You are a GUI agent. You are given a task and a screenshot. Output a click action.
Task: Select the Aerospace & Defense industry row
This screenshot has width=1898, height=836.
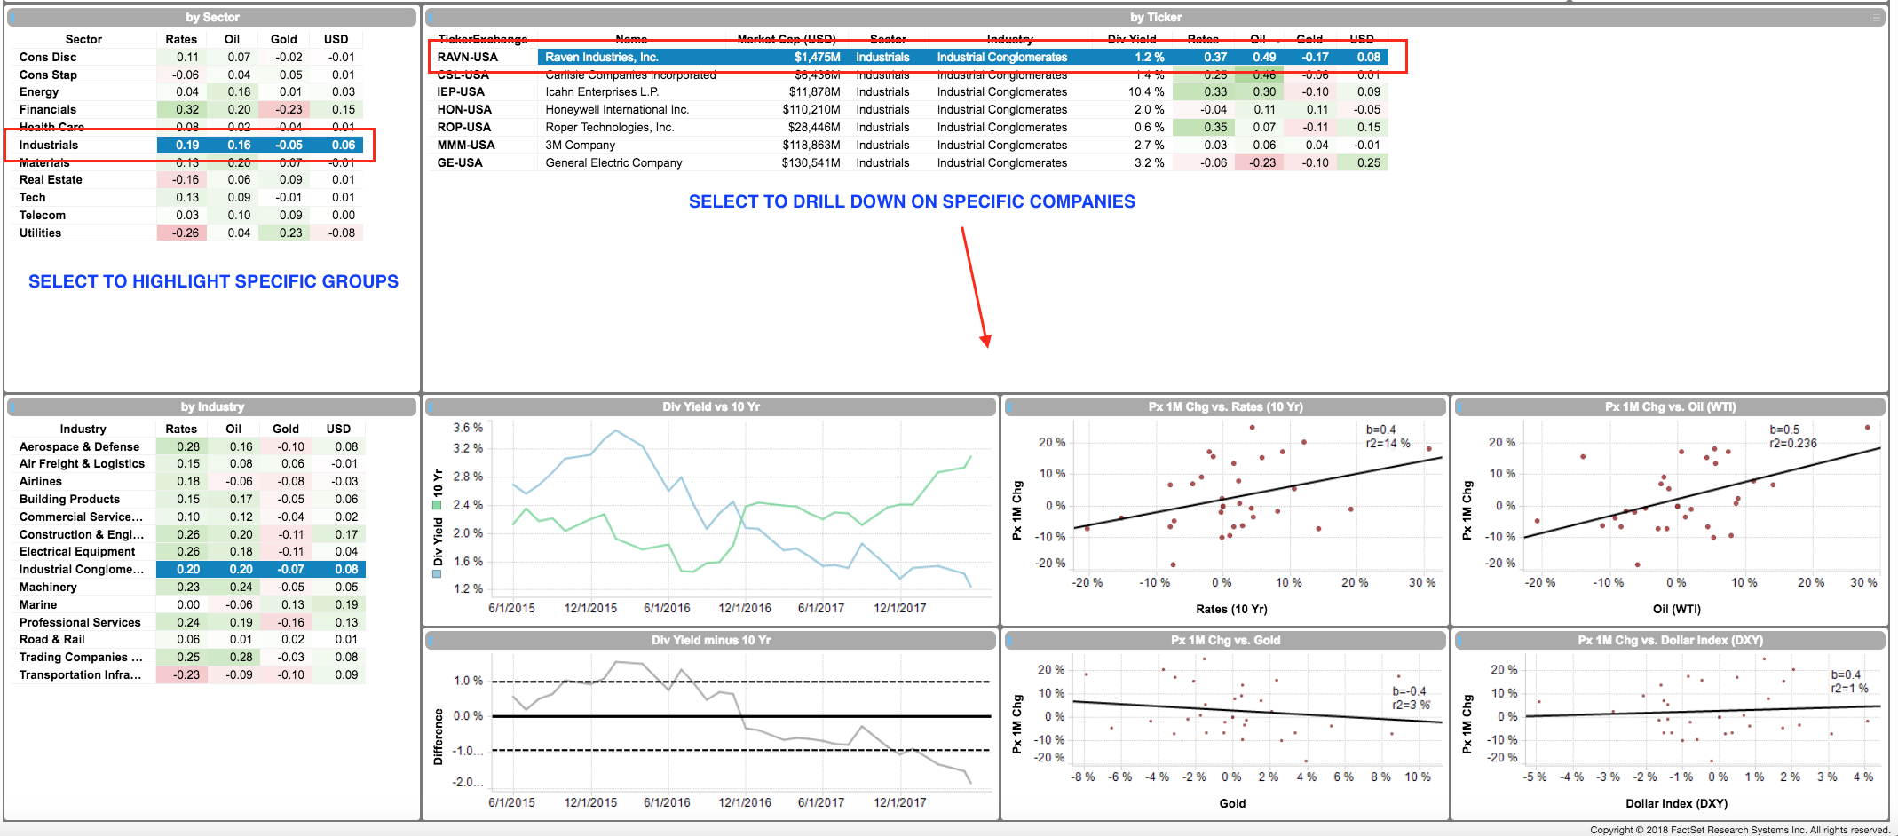[x=187, y=446]
